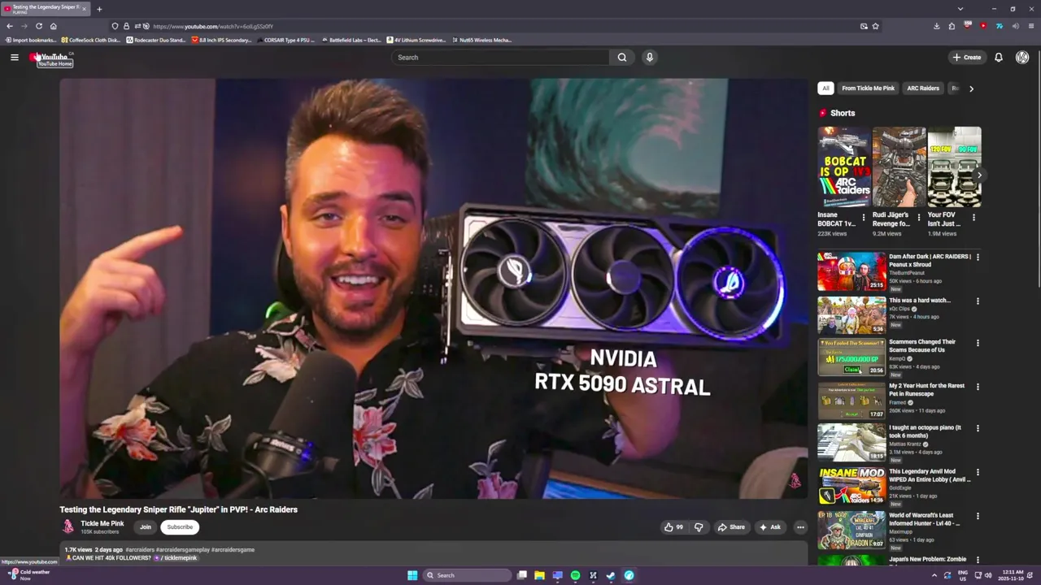Open browser home page
The image size is (1041, 585).
pyautogui.click(x=54, y=26)
